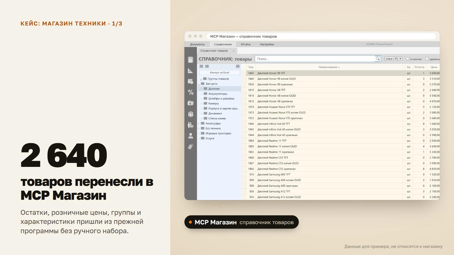Click the user with tie sidebar icon

tap(191, 136)
